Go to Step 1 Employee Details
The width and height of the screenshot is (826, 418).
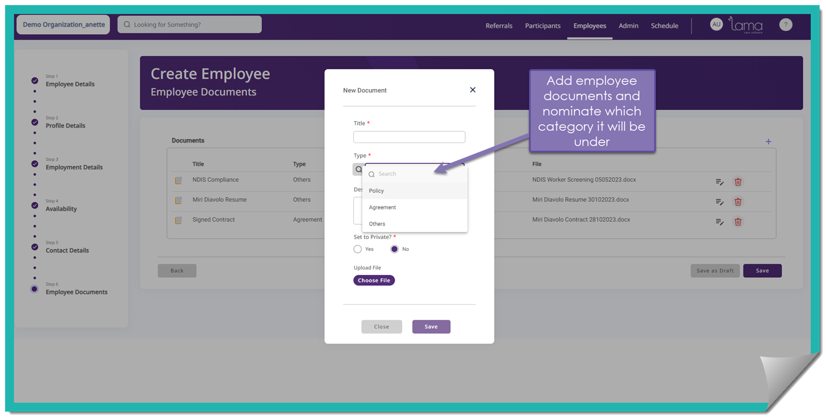tap(70, 84)
